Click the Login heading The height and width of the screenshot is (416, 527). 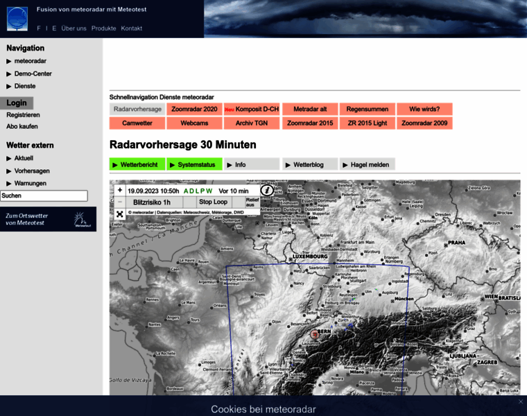pyautogui.click(x=17, y=103)
